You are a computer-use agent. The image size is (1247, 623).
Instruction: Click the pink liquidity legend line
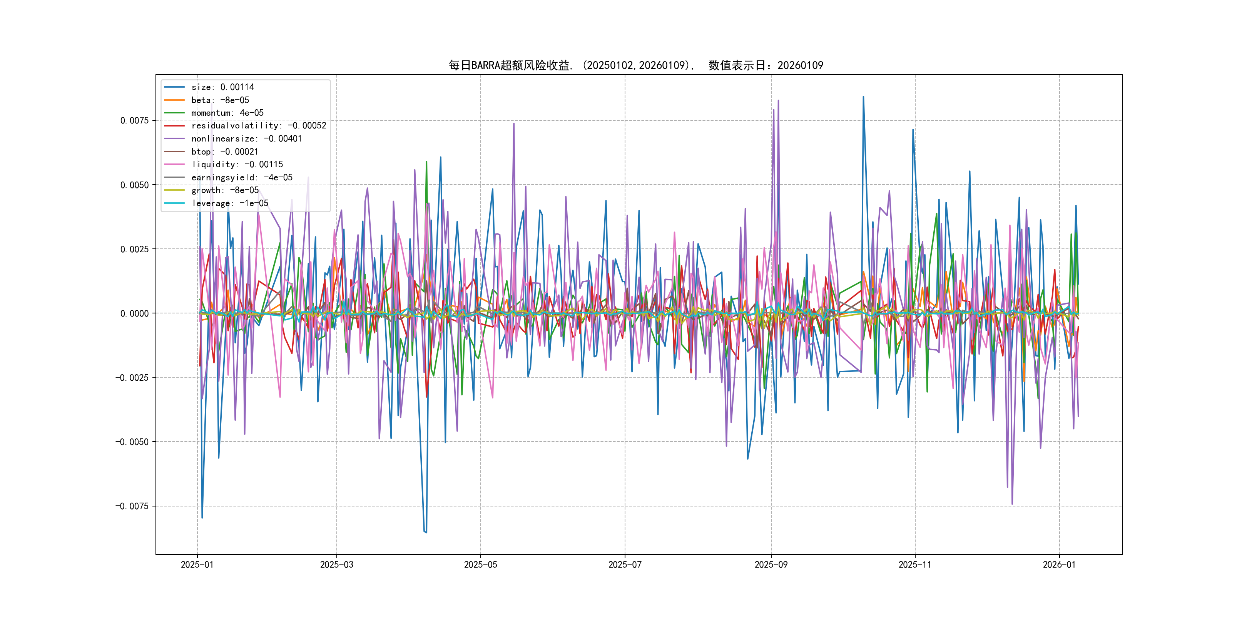click(x=174, y=165)
